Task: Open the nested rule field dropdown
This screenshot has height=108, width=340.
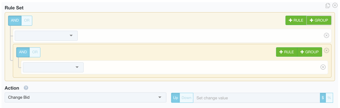Action: point(53,67)
